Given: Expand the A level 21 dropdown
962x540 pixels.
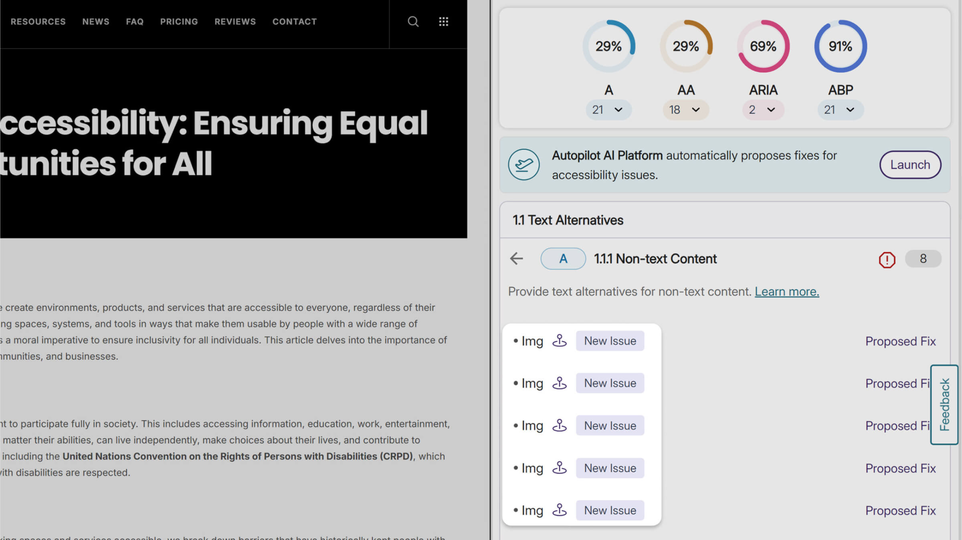Looking at the screenshot, I should tap(608, 110).
